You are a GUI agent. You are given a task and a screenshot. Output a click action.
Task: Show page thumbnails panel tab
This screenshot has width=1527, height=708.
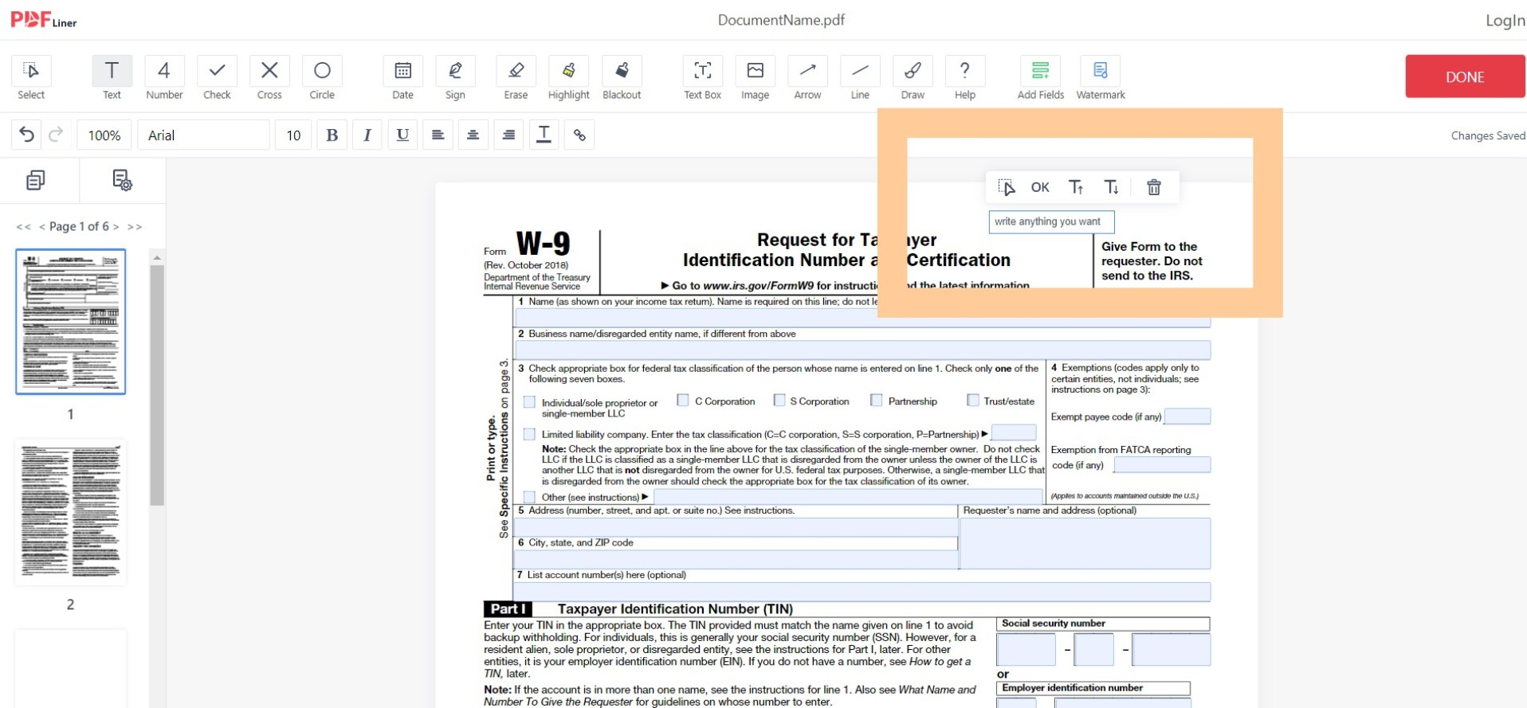35,180
